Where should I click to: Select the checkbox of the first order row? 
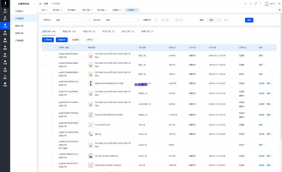[x=51, y=56]
